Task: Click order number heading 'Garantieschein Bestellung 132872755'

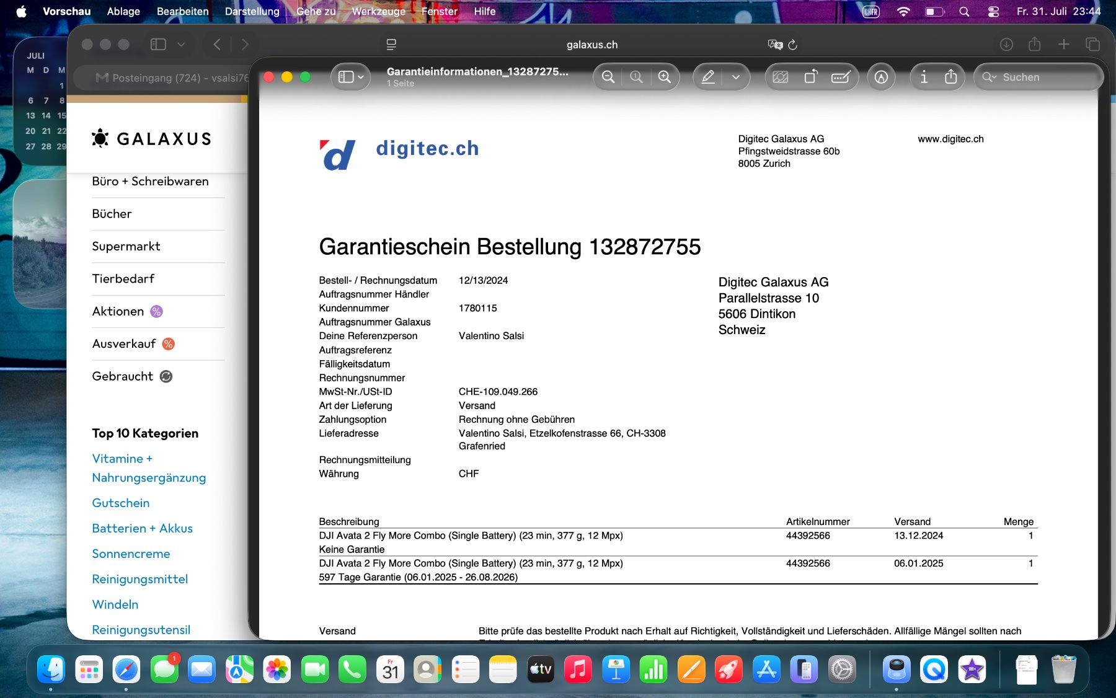Action: point(510,247)
